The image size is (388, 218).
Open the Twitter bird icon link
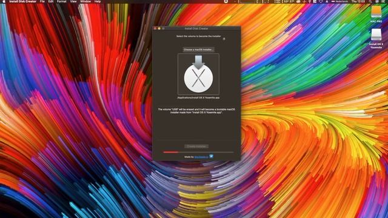click(211, 156)
